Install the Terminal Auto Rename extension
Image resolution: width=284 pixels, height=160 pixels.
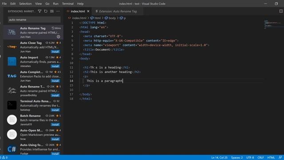tap(55, 110)
